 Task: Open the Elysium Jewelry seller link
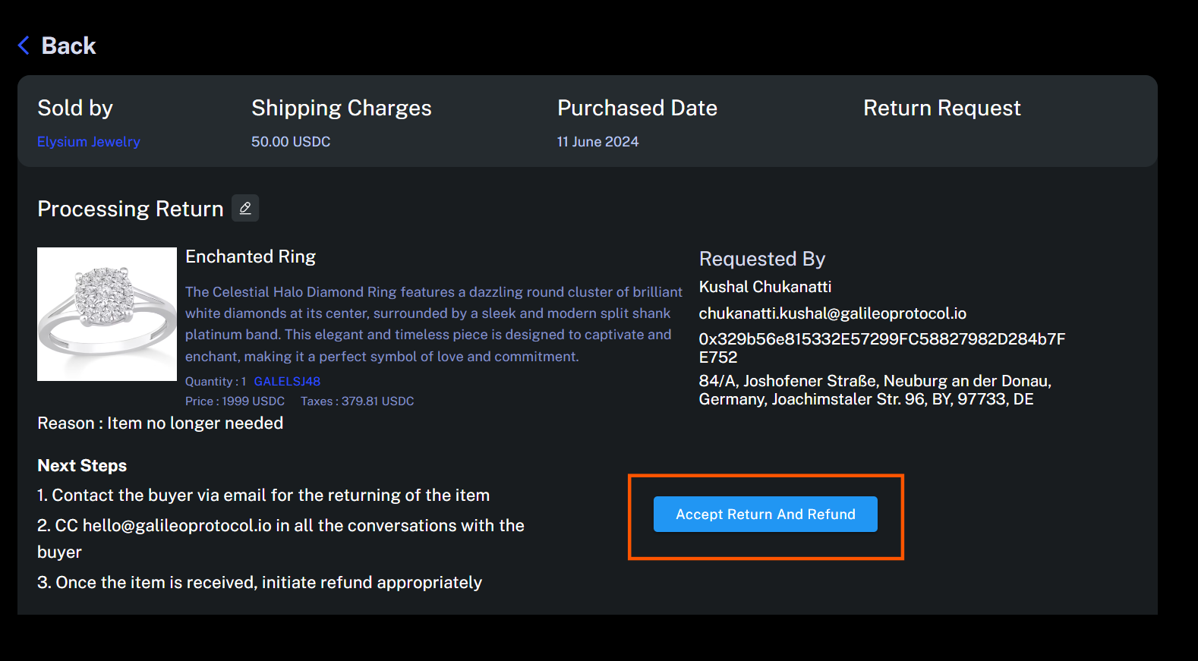click(x=89, y=142)
